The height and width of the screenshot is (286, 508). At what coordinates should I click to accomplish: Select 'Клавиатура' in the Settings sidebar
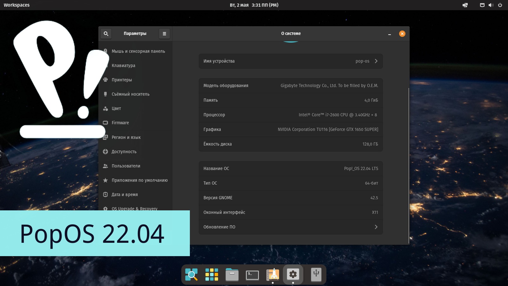(123, 65)
